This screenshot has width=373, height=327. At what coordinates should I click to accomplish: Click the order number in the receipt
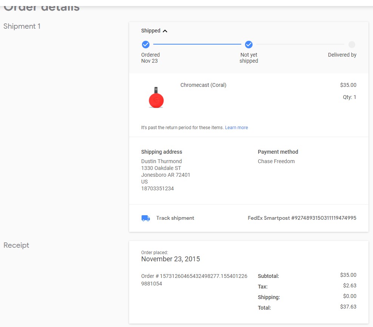click(x=194, y=280)
